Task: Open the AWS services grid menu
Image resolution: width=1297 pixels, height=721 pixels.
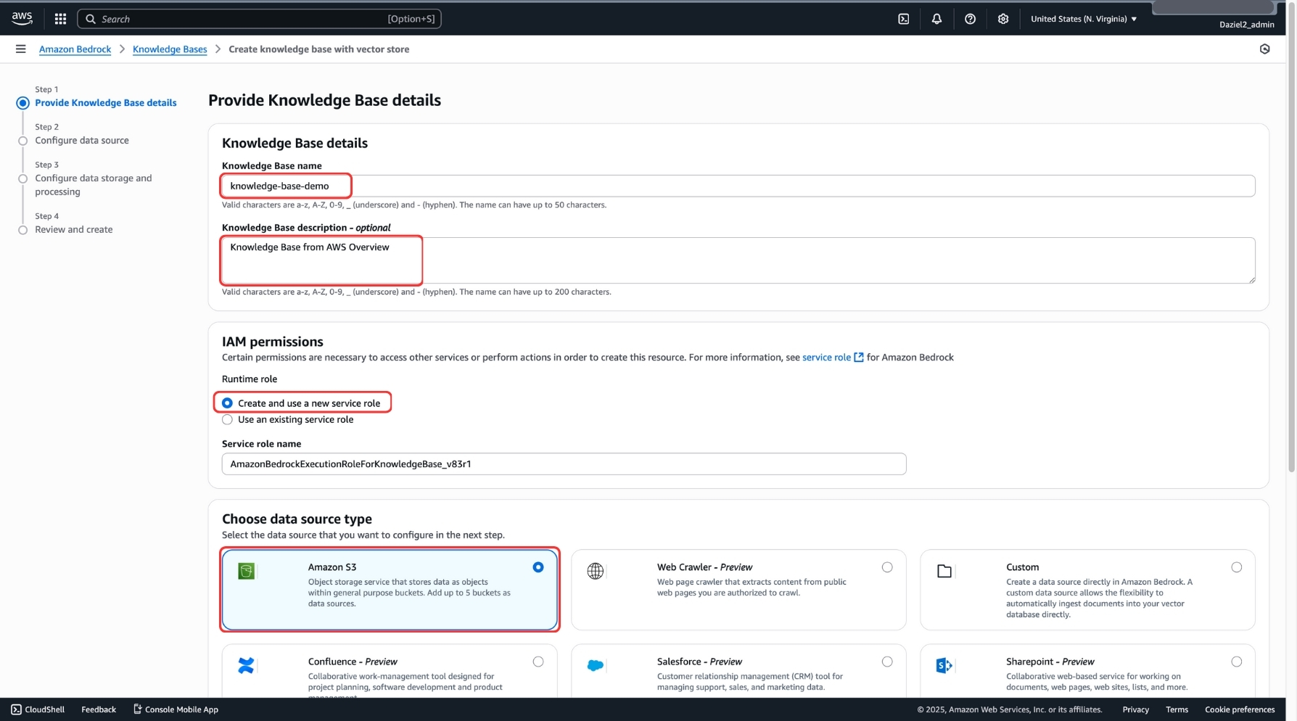Action: [60, 19]
